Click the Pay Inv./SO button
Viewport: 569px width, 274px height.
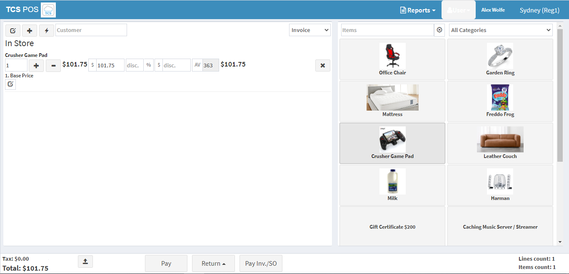261,263
